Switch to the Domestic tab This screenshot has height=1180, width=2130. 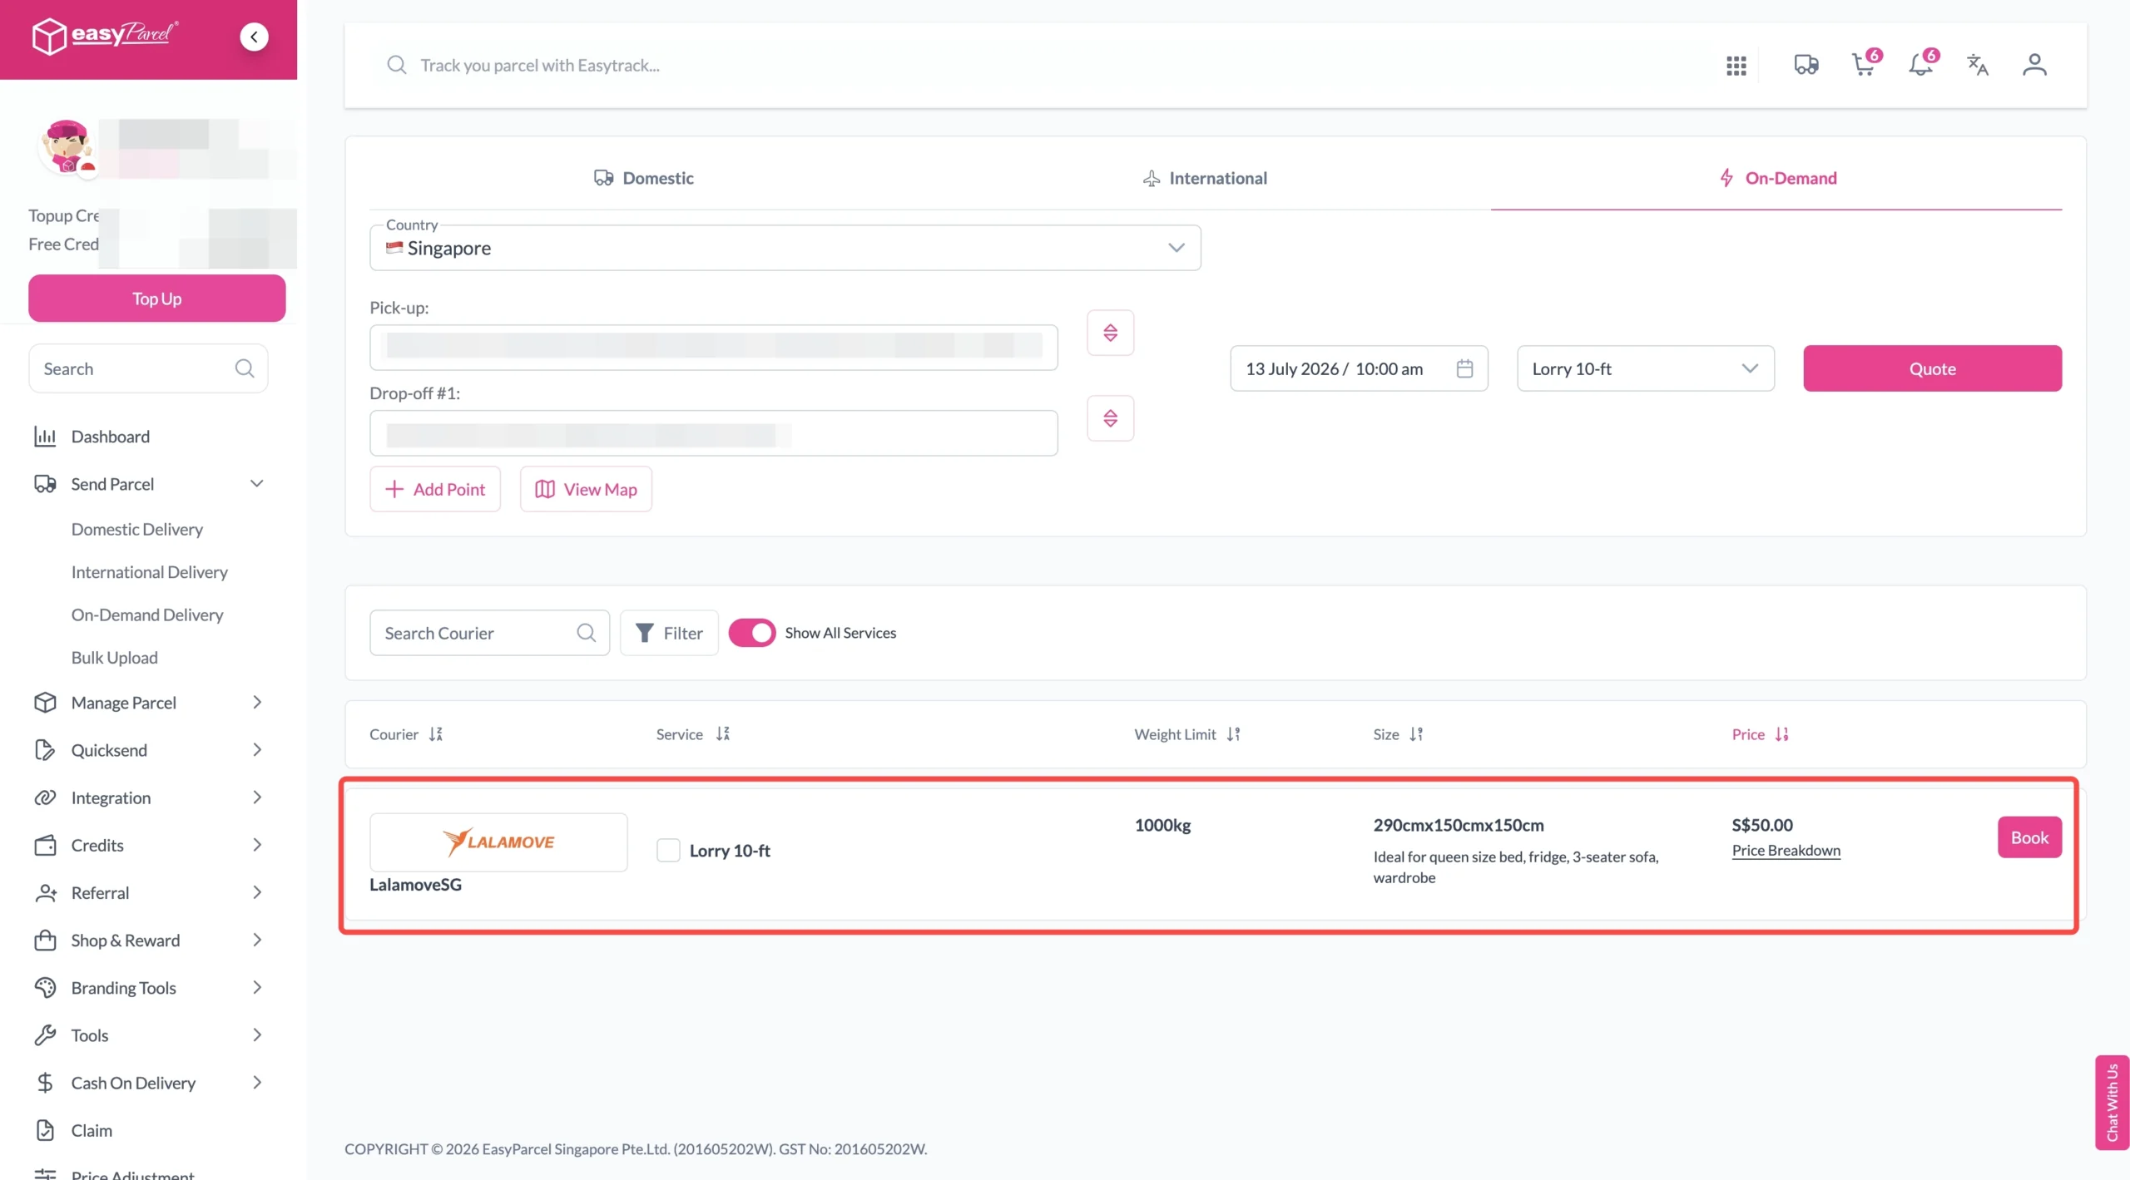pyautogui.click(x=643, y=178)
